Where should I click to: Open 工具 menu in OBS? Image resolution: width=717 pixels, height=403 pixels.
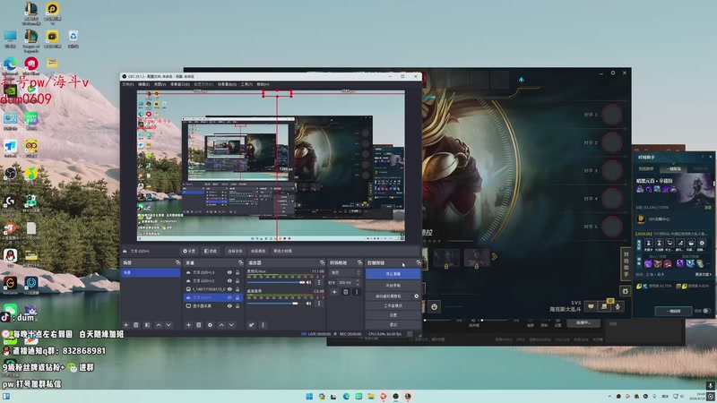point(246,84)
